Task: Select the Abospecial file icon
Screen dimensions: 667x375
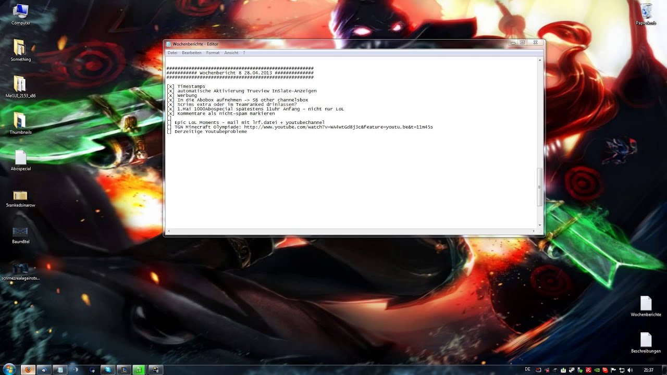Action: coord(20,160)
